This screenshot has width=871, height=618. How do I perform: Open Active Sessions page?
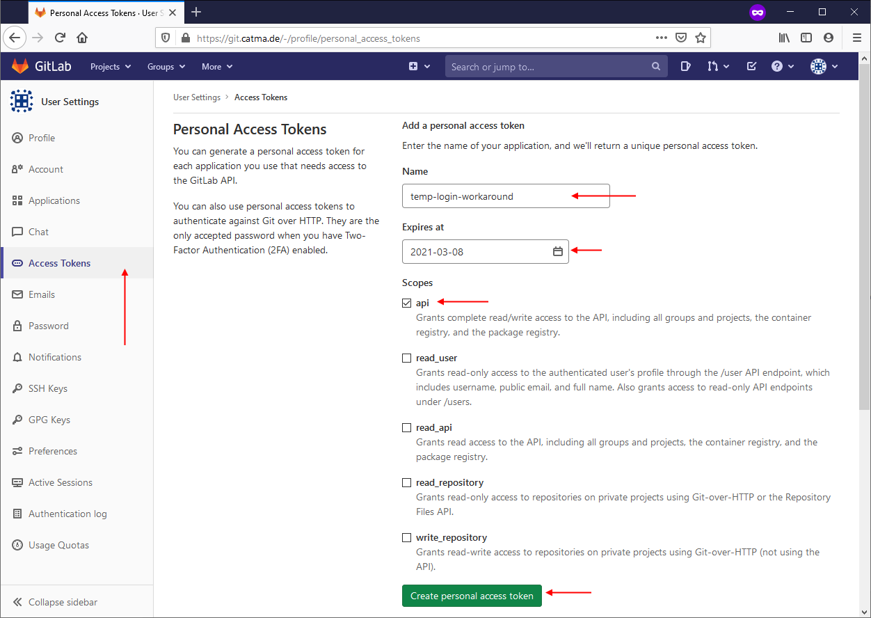pos(77,482)
